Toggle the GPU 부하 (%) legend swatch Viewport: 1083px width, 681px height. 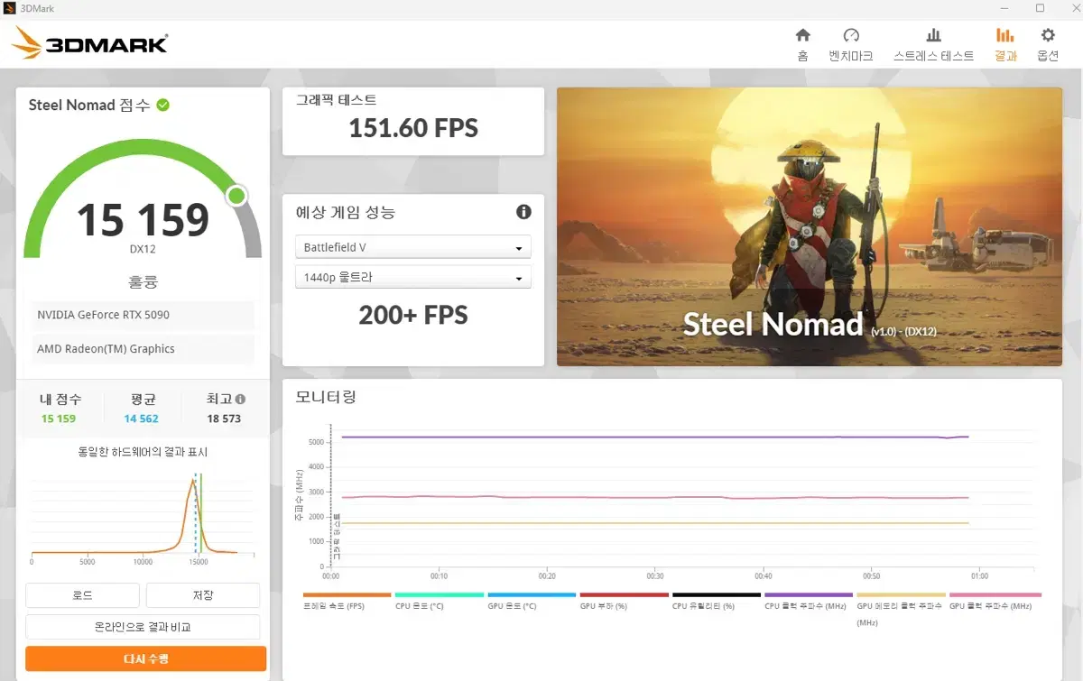point(624,595)
